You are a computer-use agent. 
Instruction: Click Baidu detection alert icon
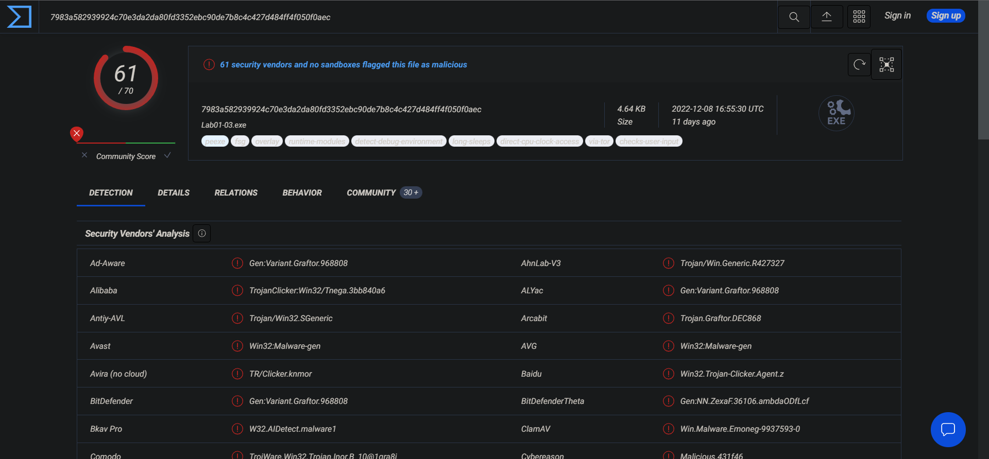[x=668, y=374]
